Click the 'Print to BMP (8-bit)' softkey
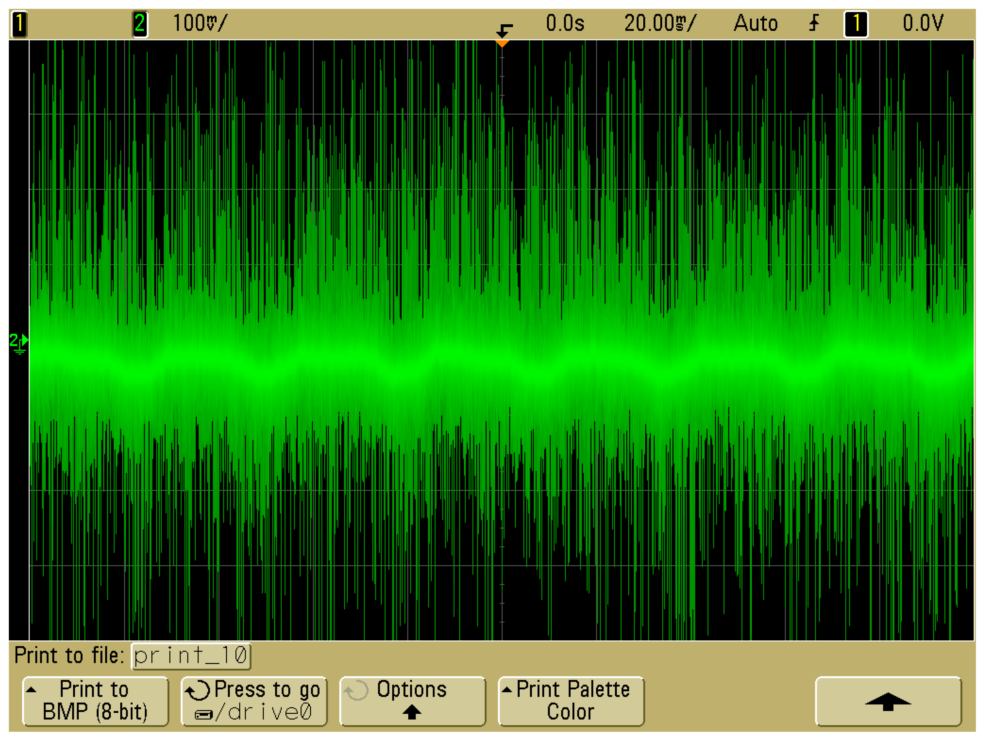The image size is (984, 741). coord(95,701)
